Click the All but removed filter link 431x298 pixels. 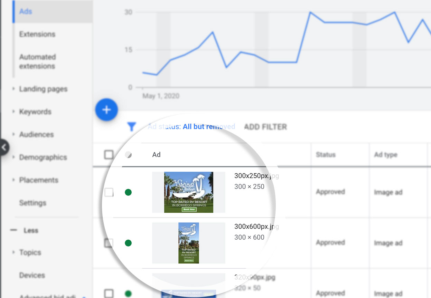[x=209, y=127]
